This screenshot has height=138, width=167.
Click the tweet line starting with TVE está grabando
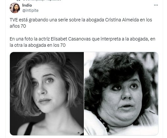pyautogui.click(x=81, y=20)
